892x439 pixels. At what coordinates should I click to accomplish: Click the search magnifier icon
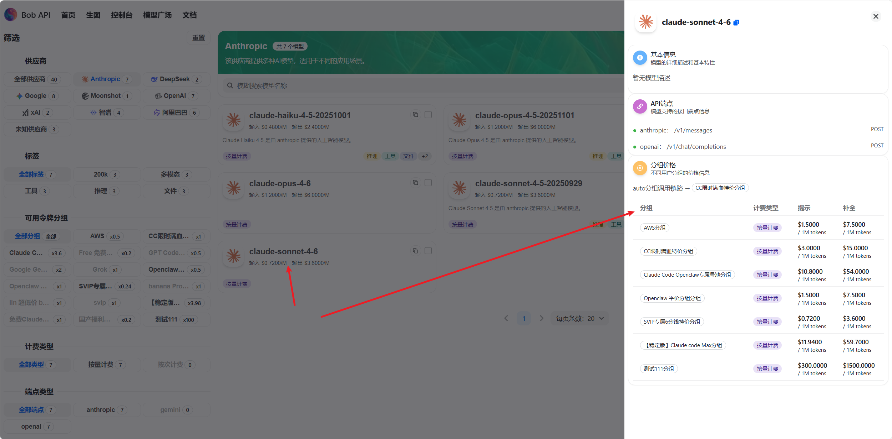(230, 85)
